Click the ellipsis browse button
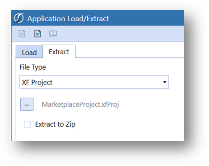Screen dimensions: 209x166 [x=27, y=104]
